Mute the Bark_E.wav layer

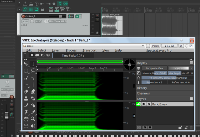tap(143, 104)
